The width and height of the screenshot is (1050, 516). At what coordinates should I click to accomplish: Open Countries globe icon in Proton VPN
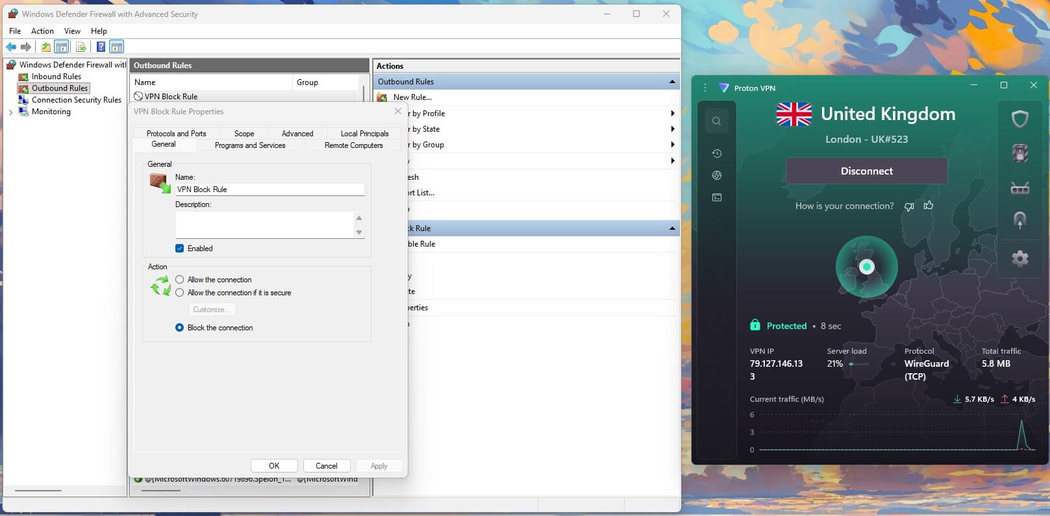[x=716, y=175]
